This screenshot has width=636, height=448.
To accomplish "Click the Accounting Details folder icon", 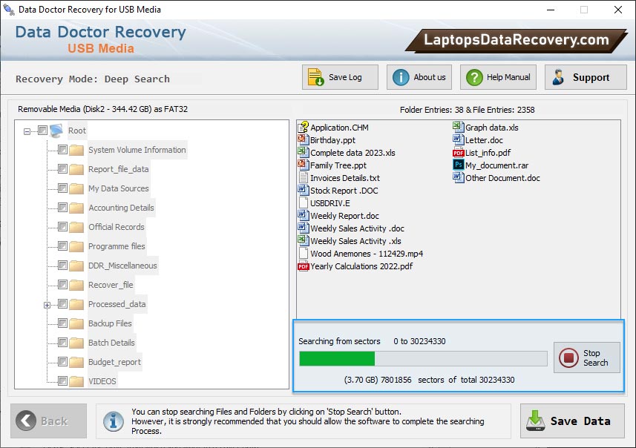I will [76, 208].
